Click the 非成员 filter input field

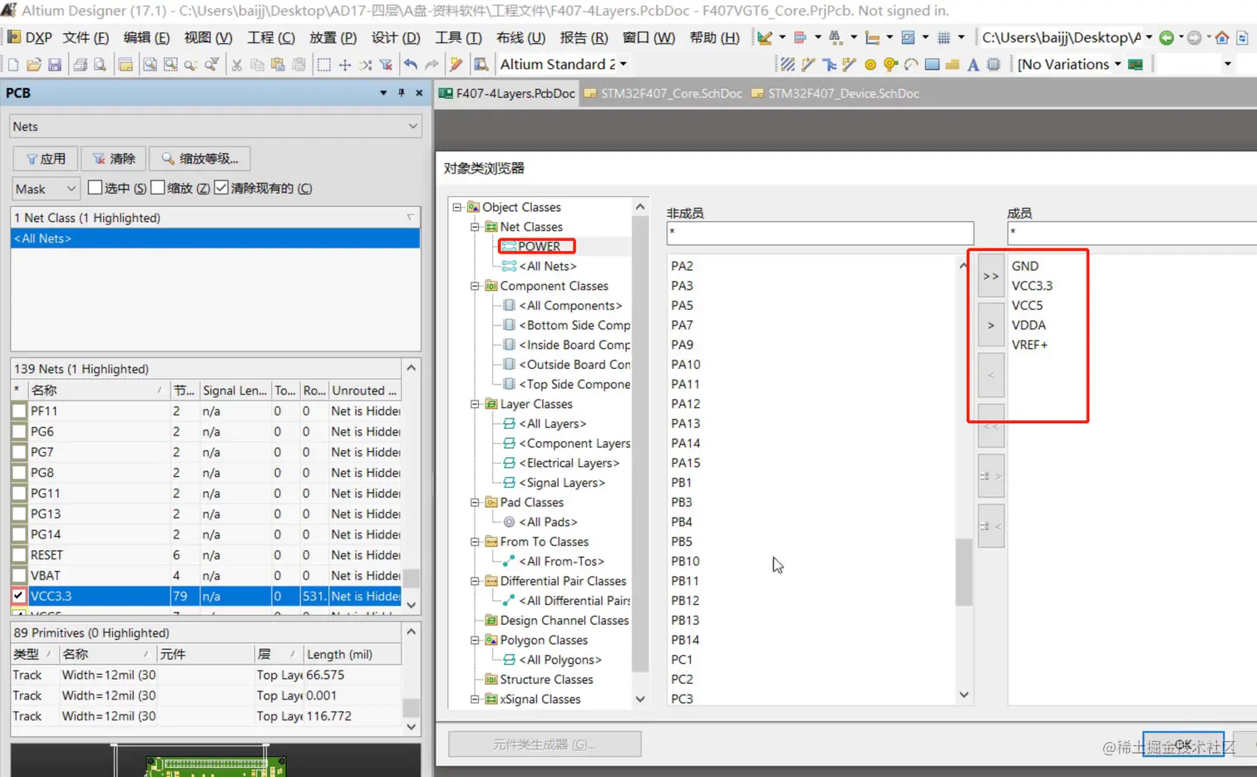820,233
